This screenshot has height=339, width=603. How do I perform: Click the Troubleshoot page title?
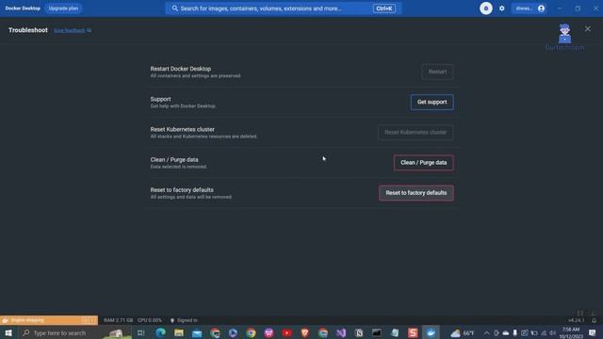(28, 30)
